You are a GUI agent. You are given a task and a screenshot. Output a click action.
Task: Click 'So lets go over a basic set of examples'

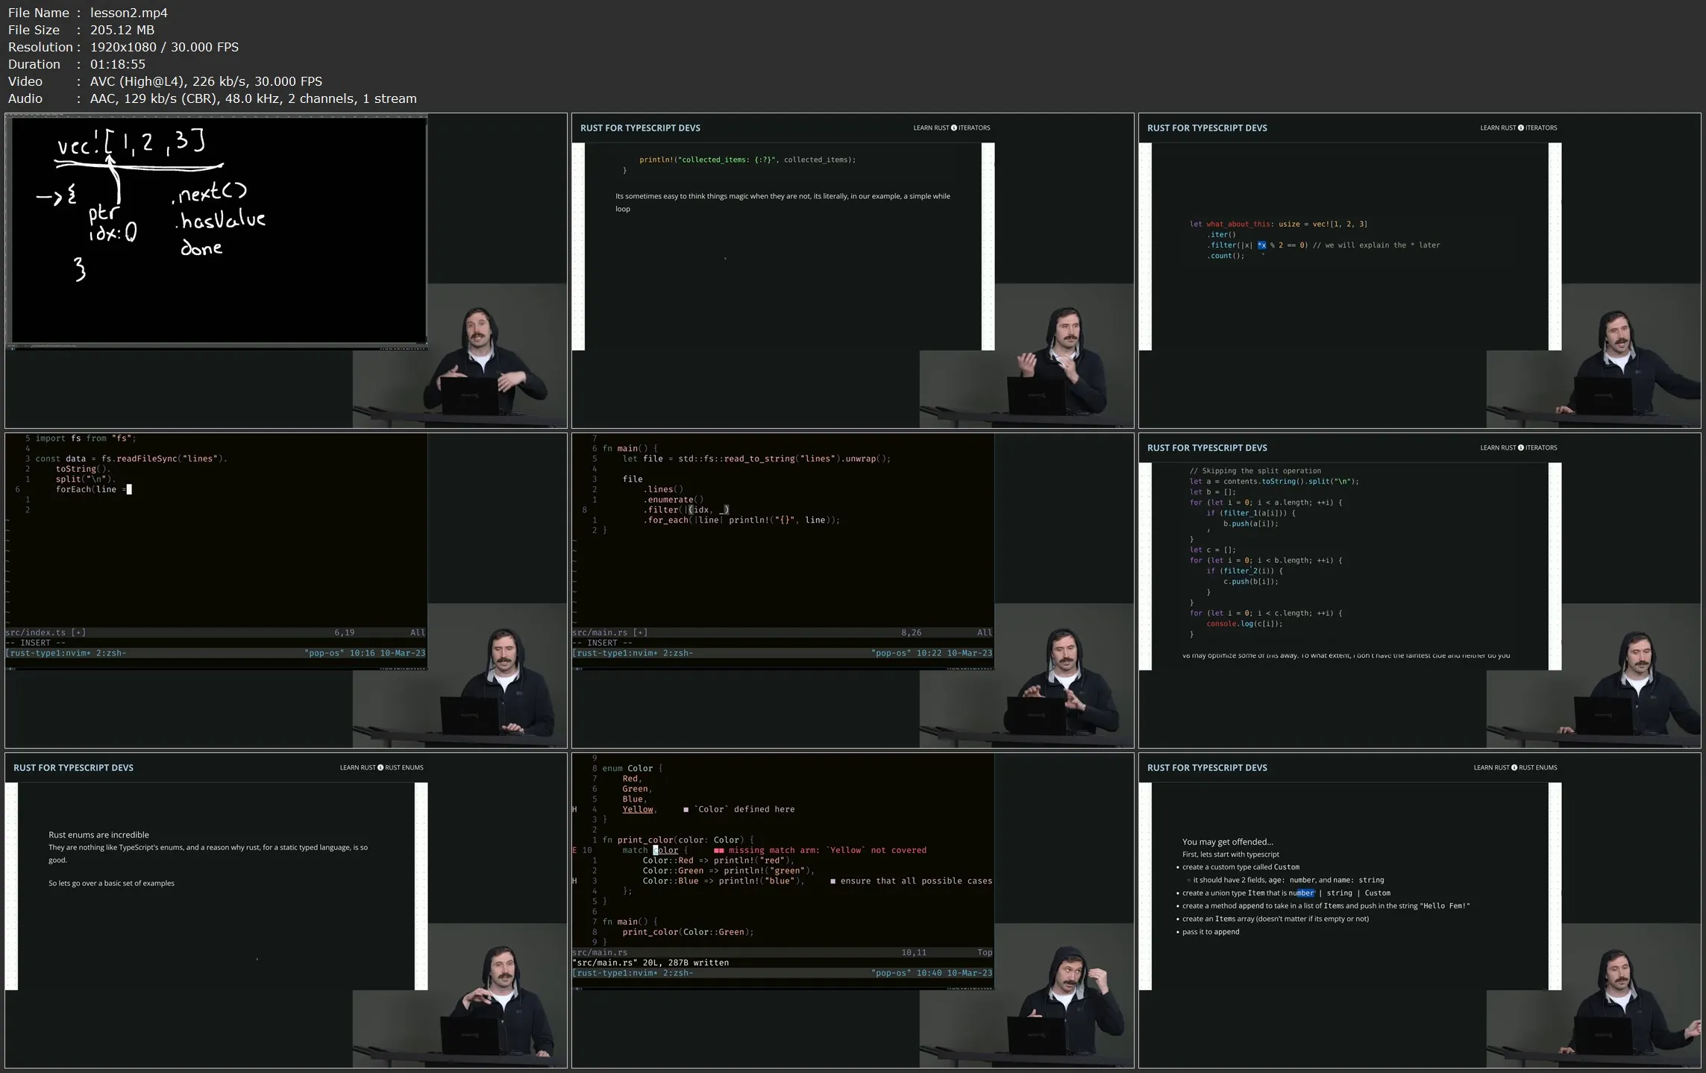[111, 883]
